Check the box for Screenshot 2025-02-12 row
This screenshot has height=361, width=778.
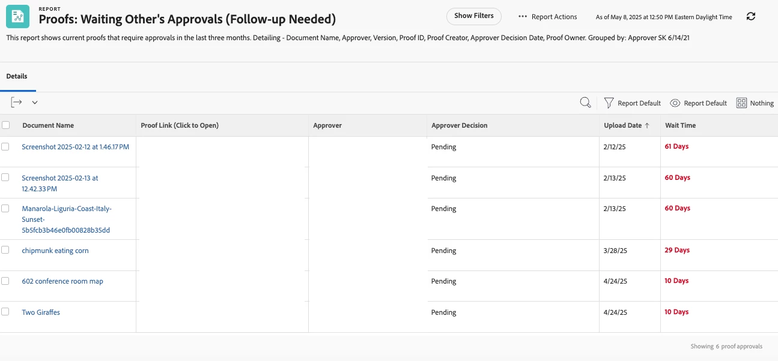coord(5,146)
